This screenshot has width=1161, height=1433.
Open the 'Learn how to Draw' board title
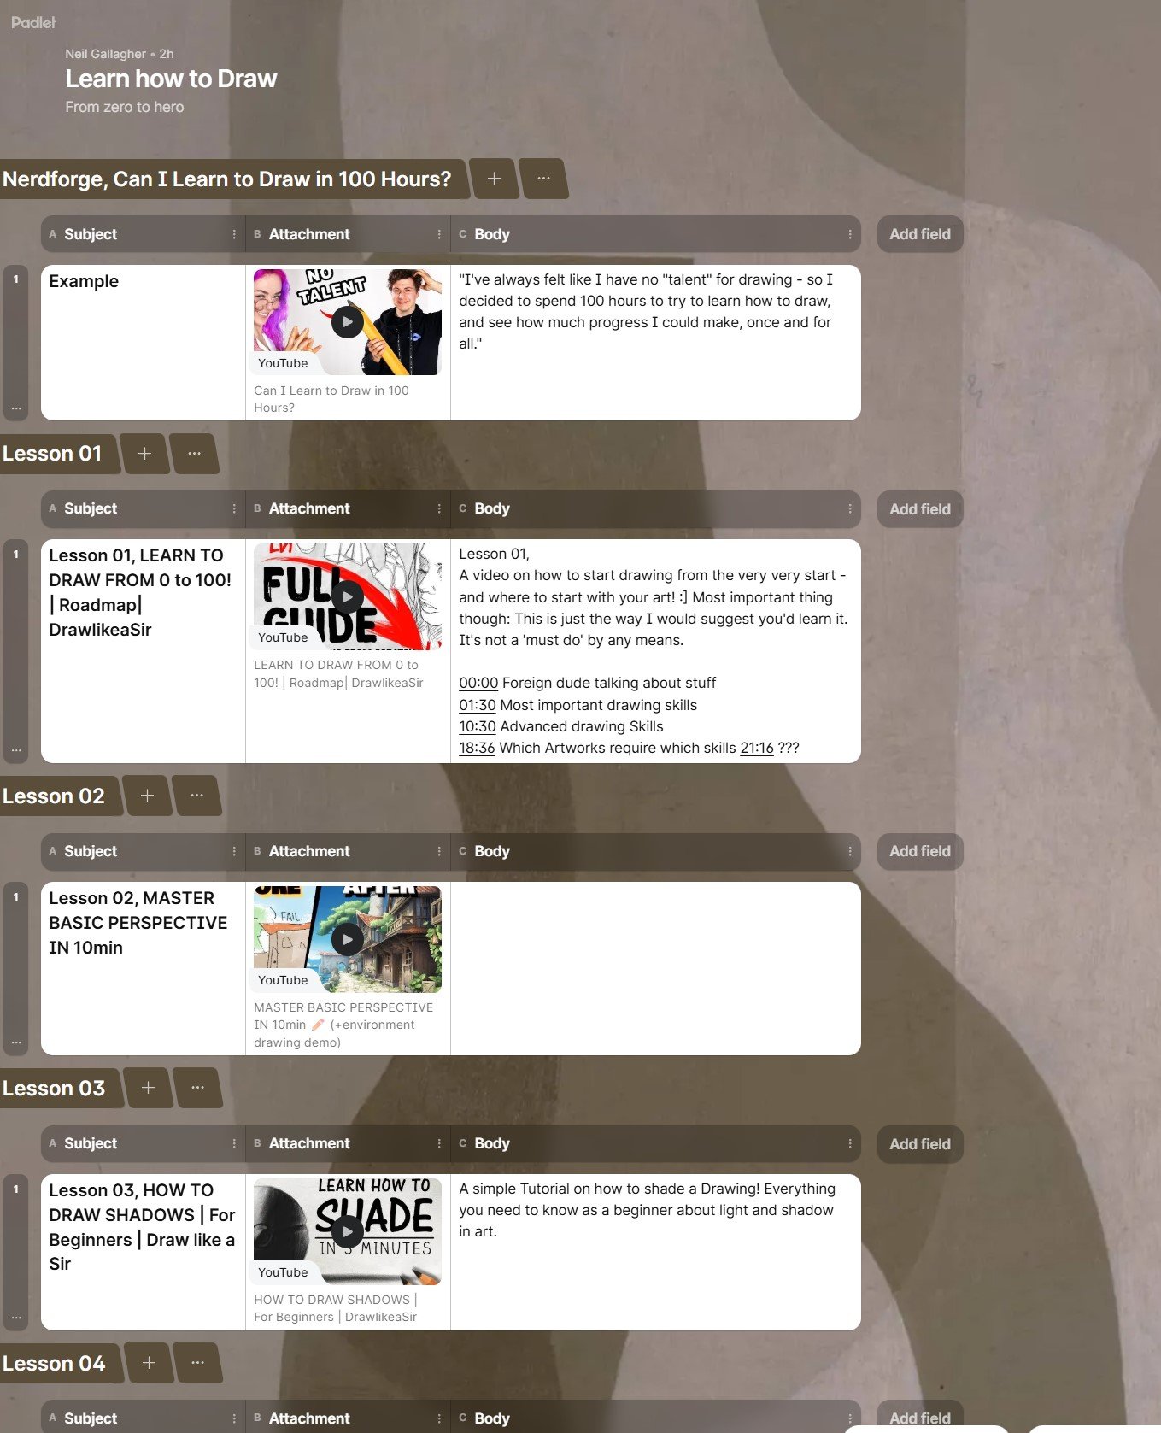point(171,79)
